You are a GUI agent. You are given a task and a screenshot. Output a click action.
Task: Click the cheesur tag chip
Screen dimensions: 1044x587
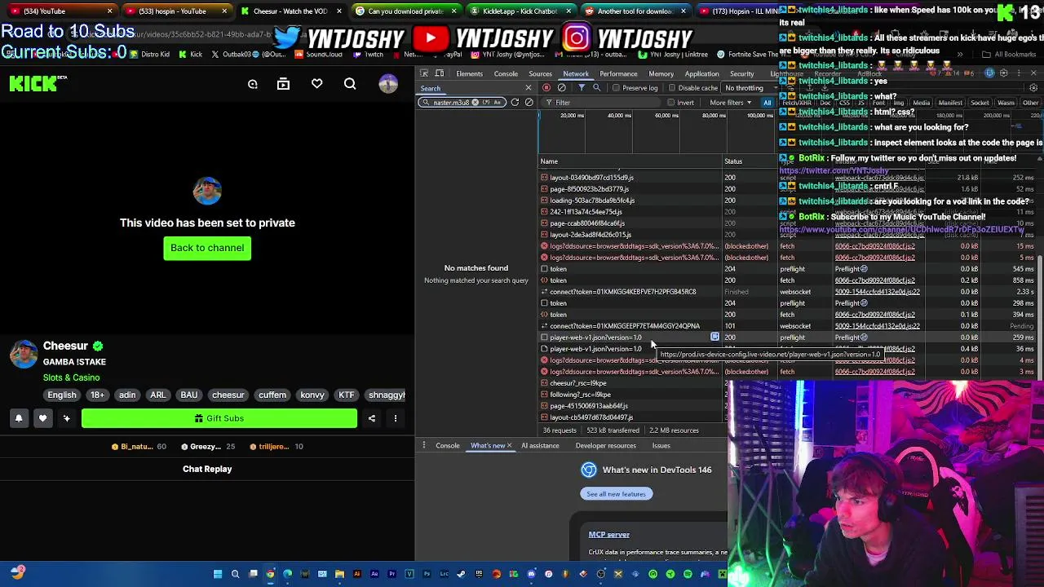coord(228,395)
